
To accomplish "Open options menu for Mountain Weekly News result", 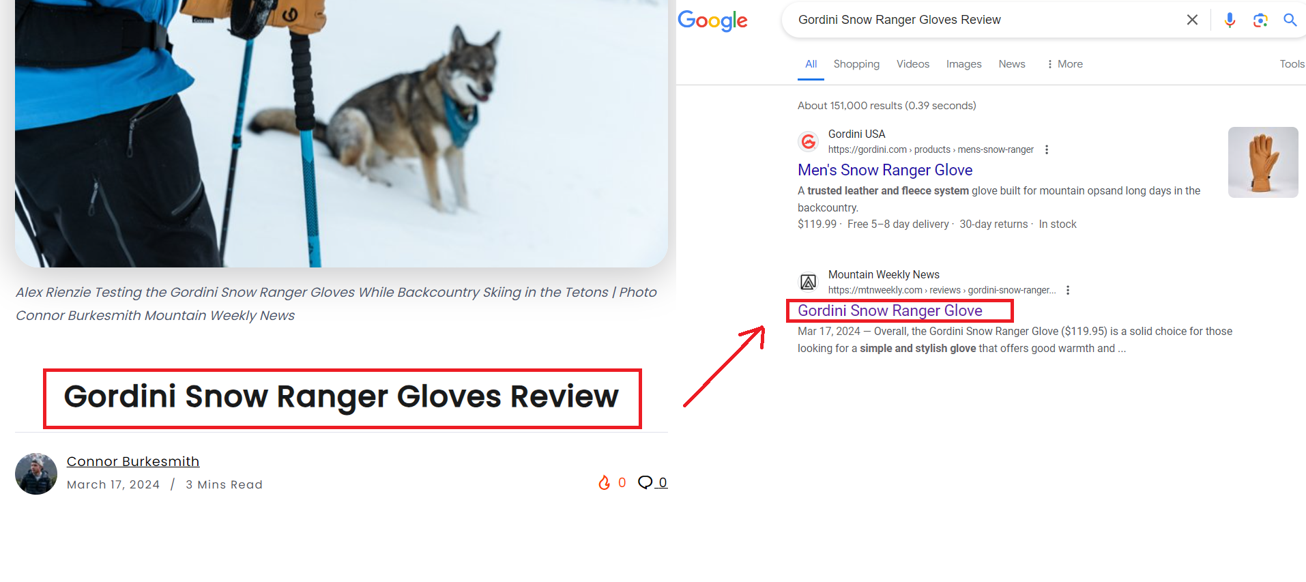I will click(x=1068, y=290).
